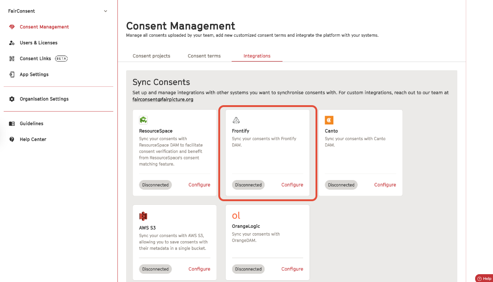Viewport: 493px width, 282px height.
Task: Click 'Sync your consents with Frontify DAM.' text
Action: [264, 141]
